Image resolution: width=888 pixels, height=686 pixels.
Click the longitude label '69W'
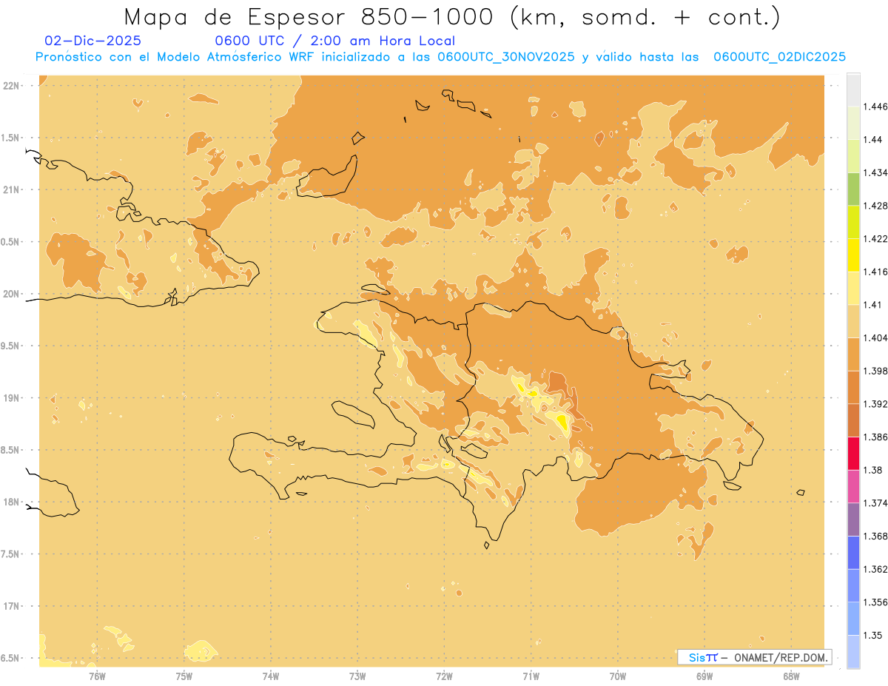point(704,676)
